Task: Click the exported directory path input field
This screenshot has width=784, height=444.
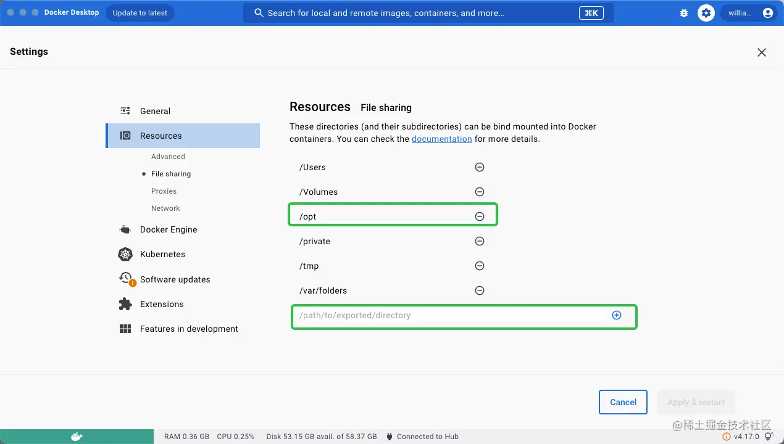Action: (444, 315)
